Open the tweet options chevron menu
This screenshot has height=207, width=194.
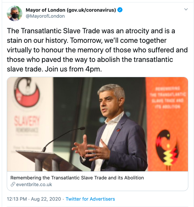click(186, 9)
